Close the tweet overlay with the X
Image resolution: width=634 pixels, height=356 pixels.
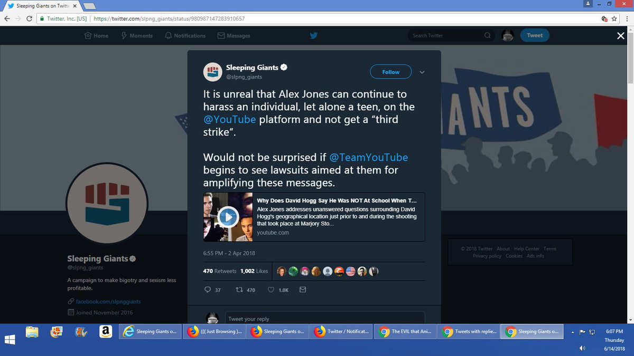(621, 35)
